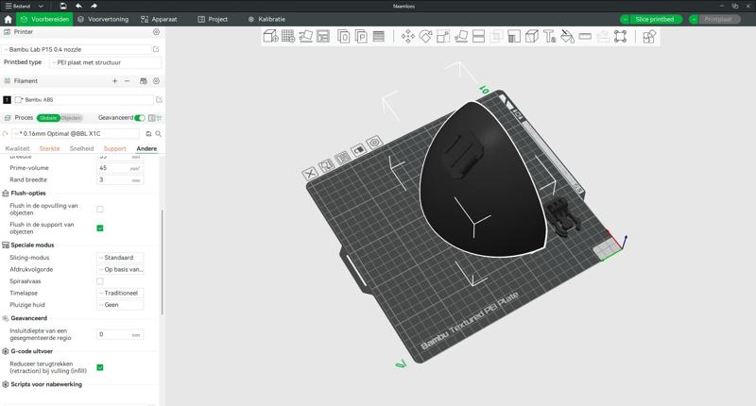The height and width of the screenshot is (406, 756).
Task: Click the plate remove-all X icon
Action: pos(310,173)
